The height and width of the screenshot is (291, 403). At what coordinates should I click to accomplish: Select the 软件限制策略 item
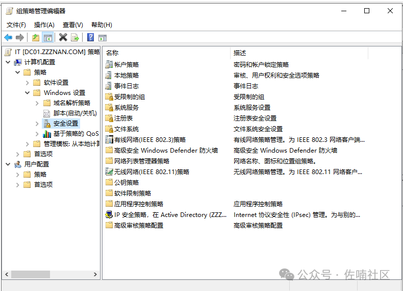point(133,193)
